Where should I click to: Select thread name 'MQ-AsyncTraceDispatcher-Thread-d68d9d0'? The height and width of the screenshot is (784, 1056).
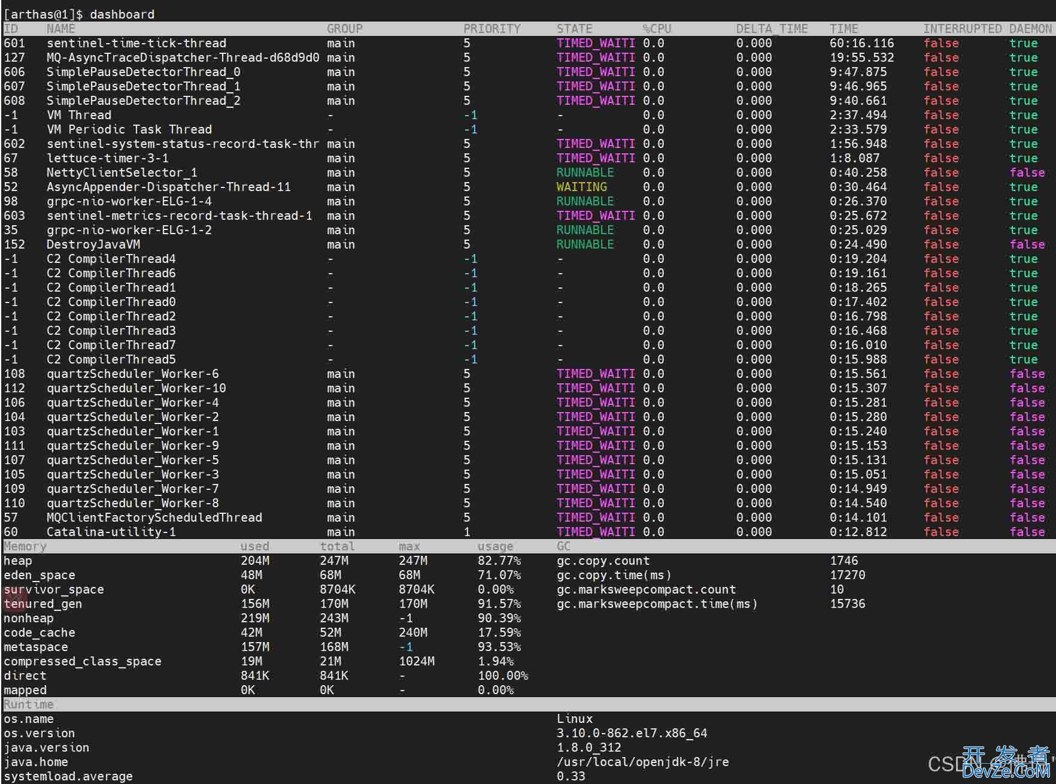pyautogui.click(x=183, y=57)
